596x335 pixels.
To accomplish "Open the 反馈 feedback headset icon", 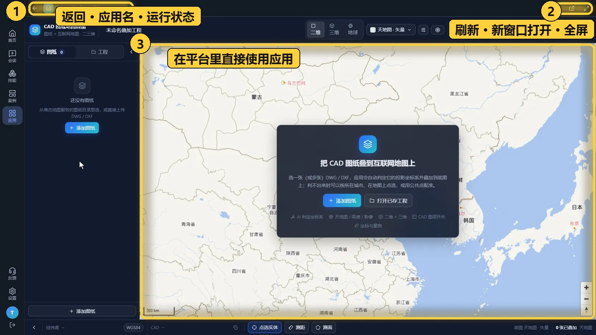I will (x=12, y=274).
